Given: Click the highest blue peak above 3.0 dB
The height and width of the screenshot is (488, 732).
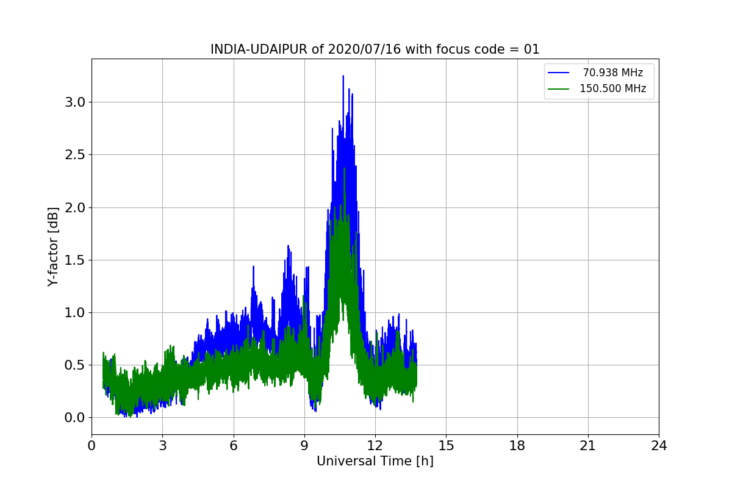Looking at the screenshot, I should point(343,77).
